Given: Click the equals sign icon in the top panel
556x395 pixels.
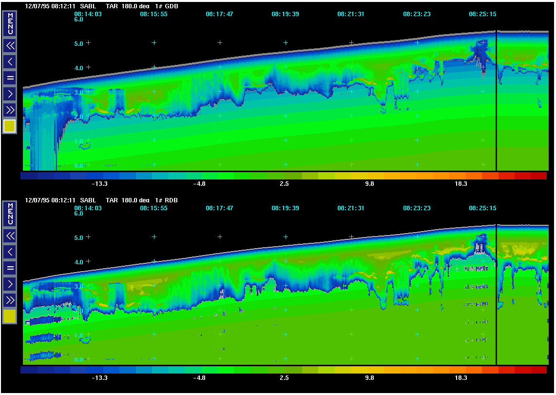Looking at the screenshot, I should pyautogui.click(x=10, y=78).
